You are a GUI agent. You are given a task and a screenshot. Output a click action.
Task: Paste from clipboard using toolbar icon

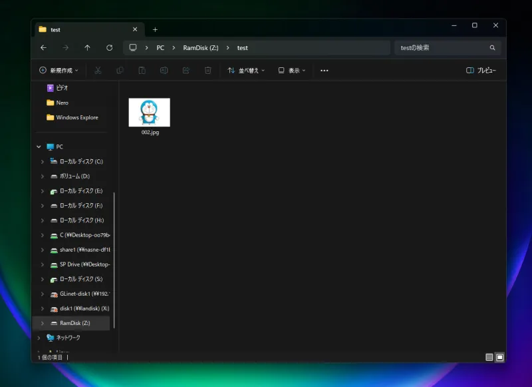coord(142,70)
